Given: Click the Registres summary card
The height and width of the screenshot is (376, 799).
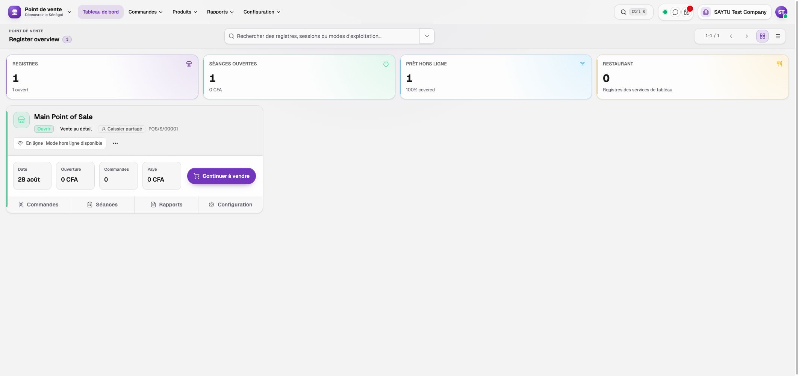Looking at the screenshot, I should (102, 77).
